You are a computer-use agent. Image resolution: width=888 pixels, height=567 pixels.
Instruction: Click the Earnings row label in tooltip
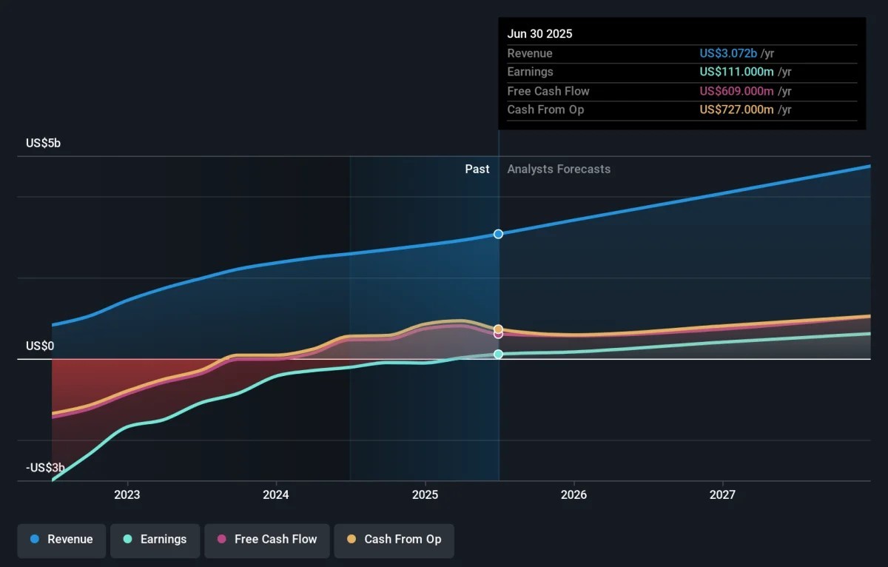530,72
